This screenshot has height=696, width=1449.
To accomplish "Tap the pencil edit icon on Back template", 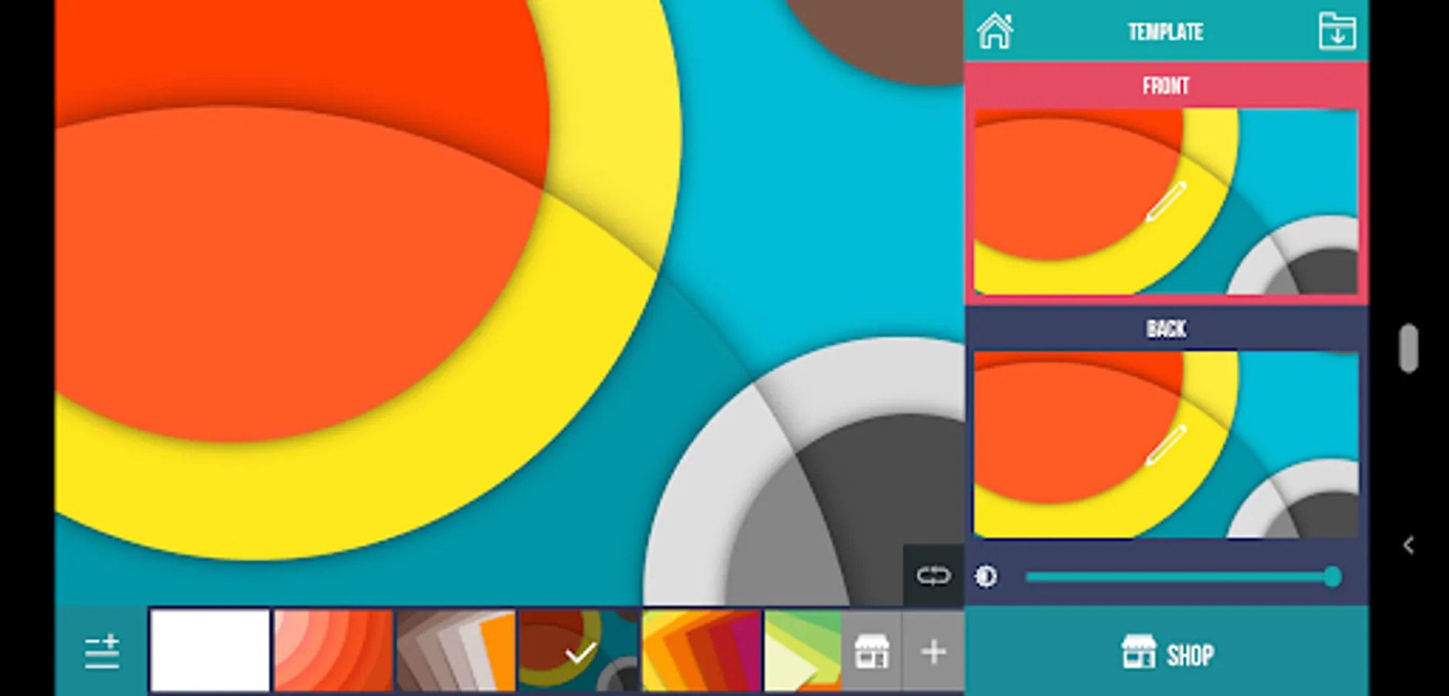I will [1166, 445].
